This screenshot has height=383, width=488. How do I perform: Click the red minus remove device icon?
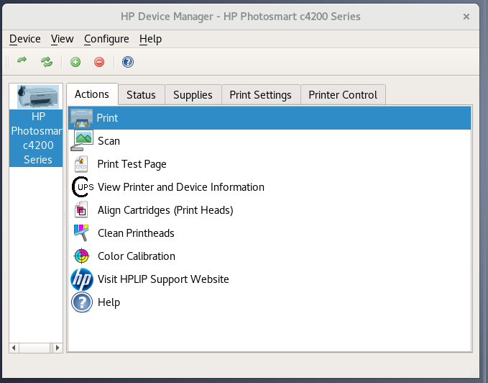tap(99, 62)
